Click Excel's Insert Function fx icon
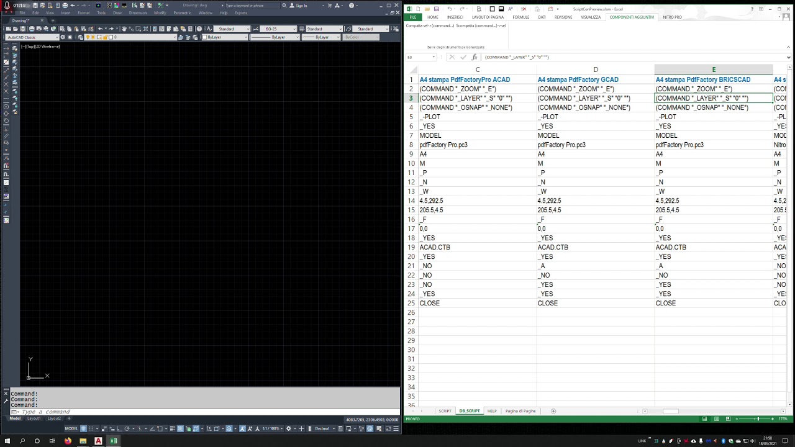The image size is (795, 447). coord(475,57)
